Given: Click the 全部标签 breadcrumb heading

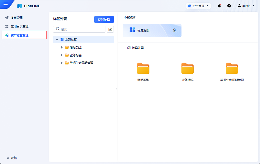Looking at the screenshot, I should coord(130,18).
